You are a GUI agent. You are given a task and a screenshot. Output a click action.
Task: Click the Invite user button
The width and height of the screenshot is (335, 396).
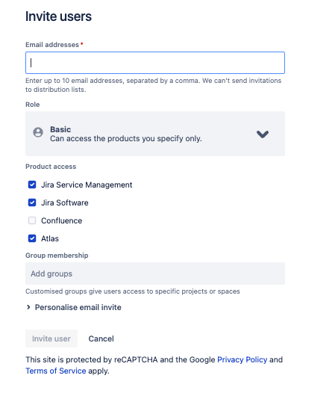point(51,338)
